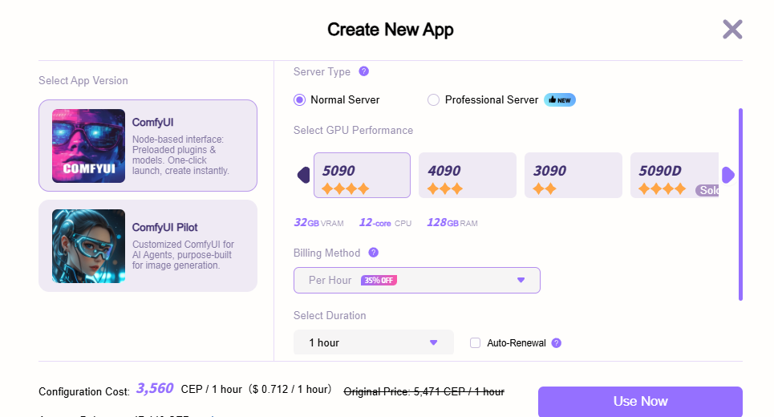Viewport: 774px width, 417px height.
Task: Close the Create New App dialog
Action: click(732, 30)
